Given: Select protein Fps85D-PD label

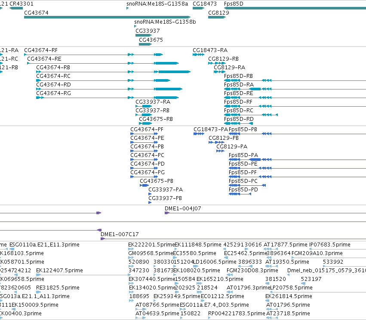Looking at the screenshot, I should (243, 190).
